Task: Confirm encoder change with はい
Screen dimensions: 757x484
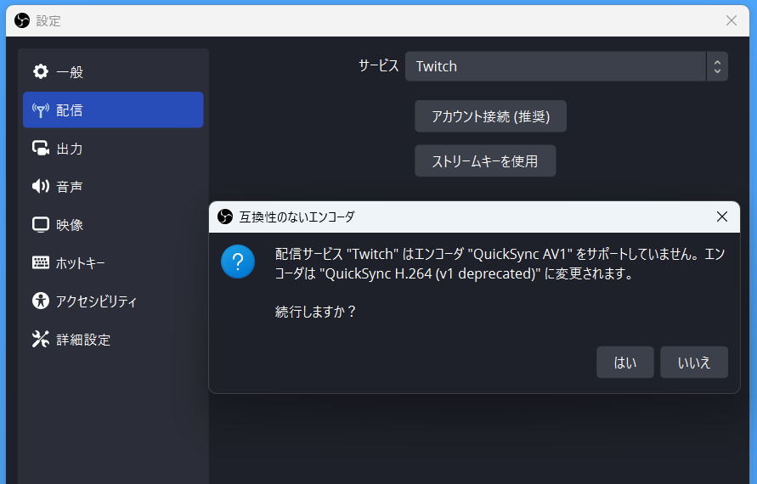Action: pyautogui.click(x=625, y=362)
